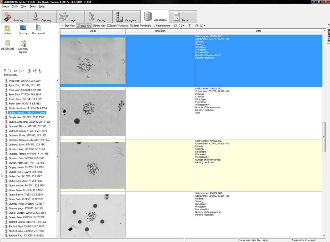Screen dimensions: 330x242
Task: Refresh the patient list
Action: [15, 71]
